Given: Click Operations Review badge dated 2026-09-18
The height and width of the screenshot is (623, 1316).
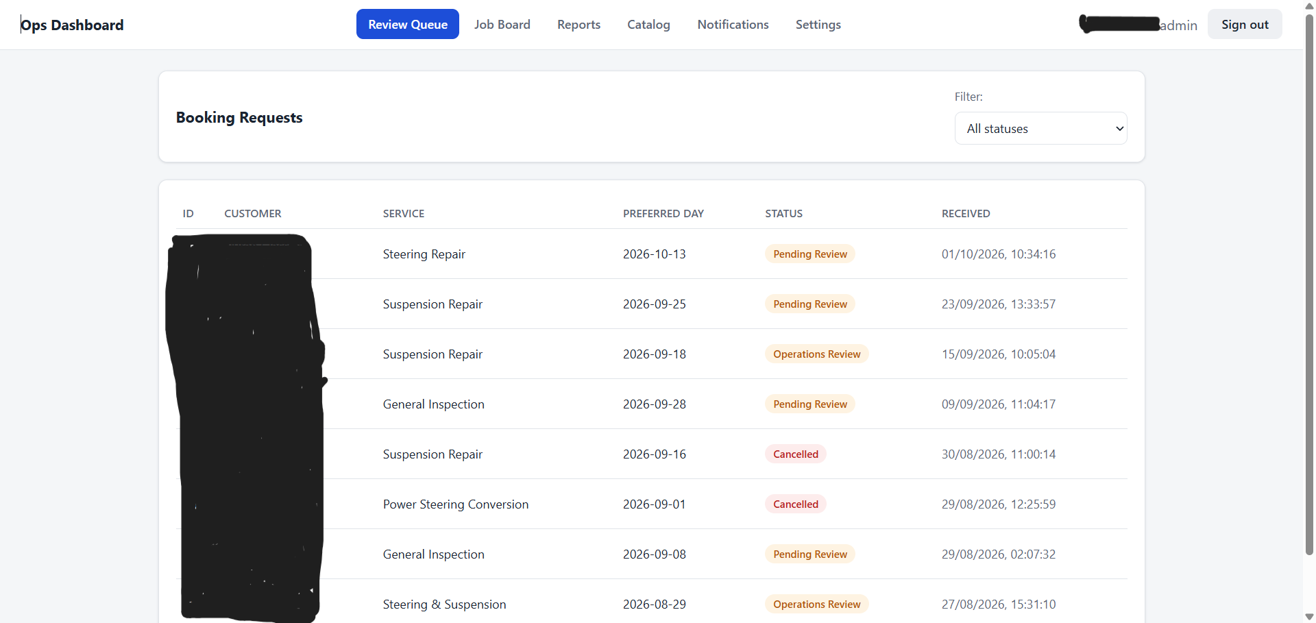Looking at the screenshot, I should 817,354.
